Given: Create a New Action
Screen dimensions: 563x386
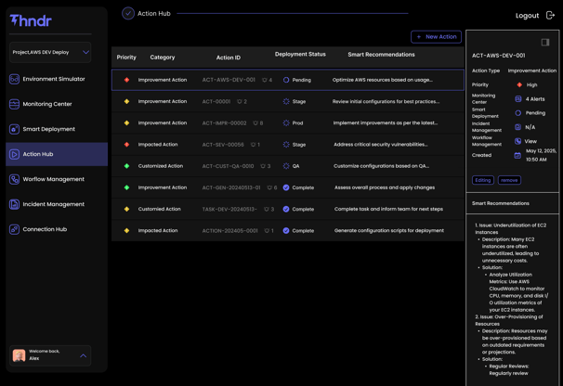Looking at the screenshot, I should click(x=437, y=36).
